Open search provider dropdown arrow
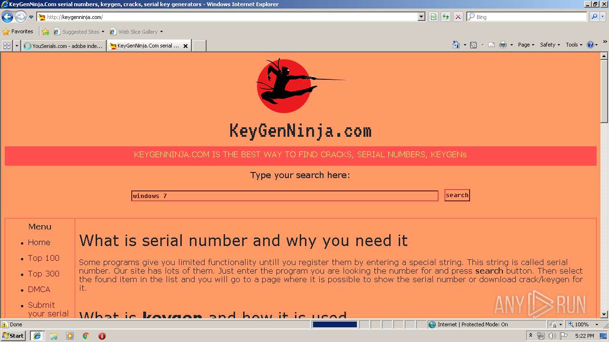The image size is (609, 342). [603, 17]
